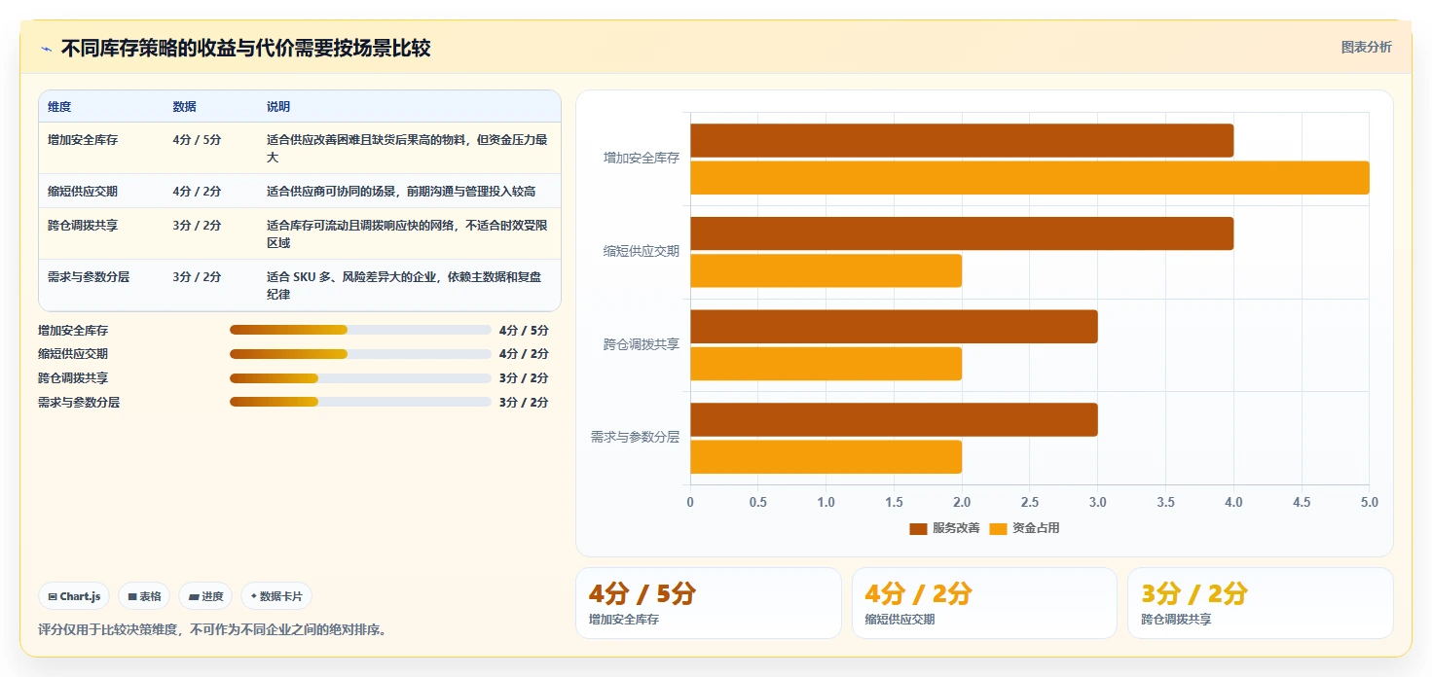Click the 需求与参数分层 y-axis chart label
Screen dimensions: 1432x677
tap(636, 438)
